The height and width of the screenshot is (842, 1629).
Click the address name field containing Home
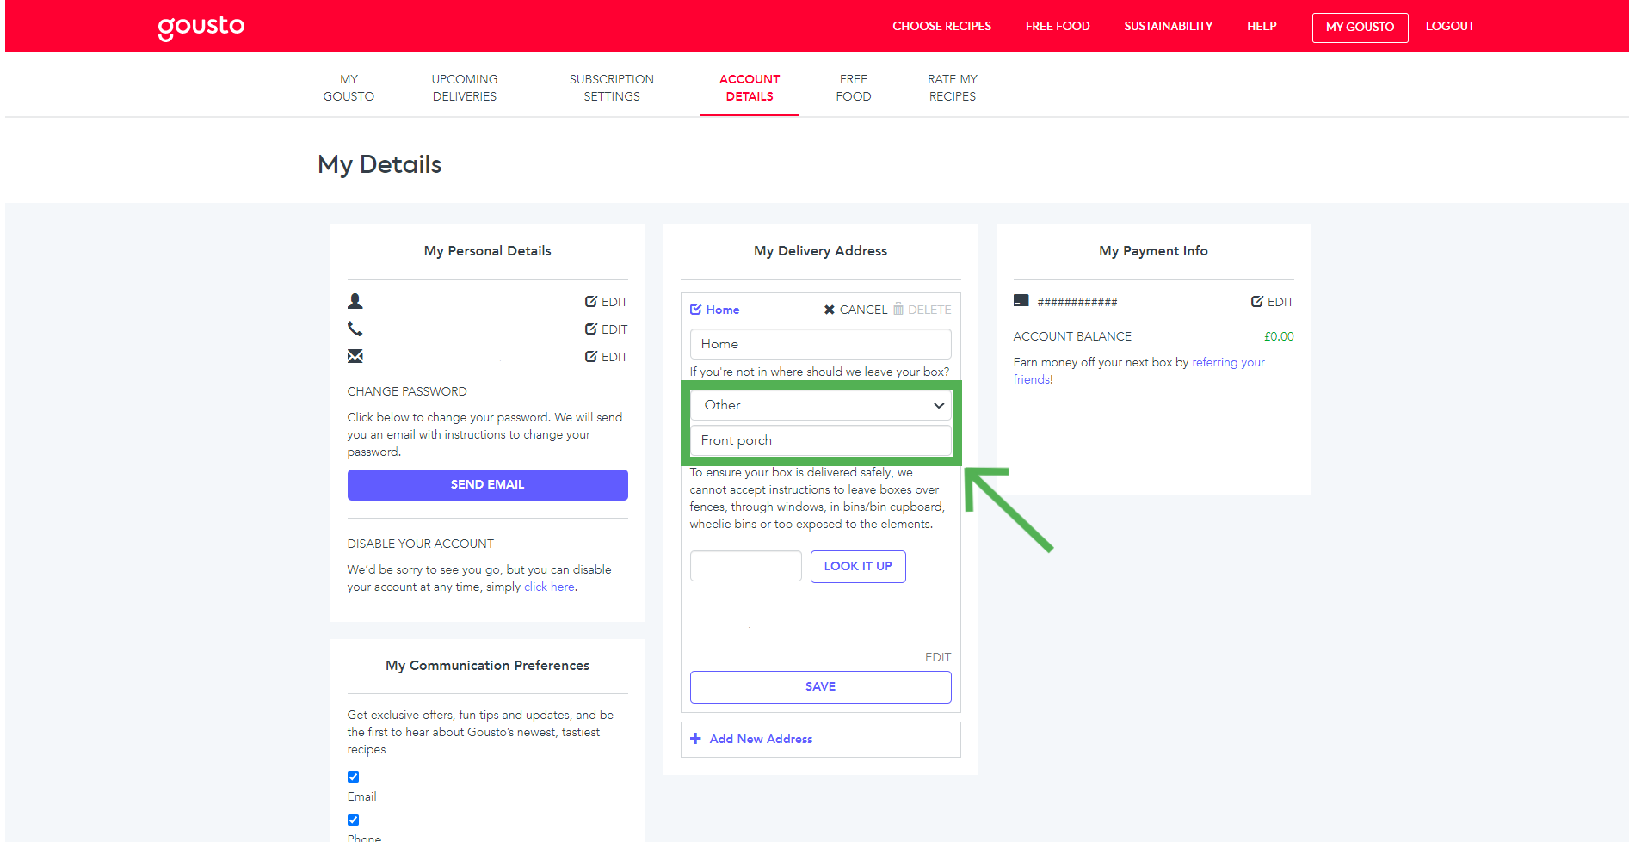tap(821, 344)
